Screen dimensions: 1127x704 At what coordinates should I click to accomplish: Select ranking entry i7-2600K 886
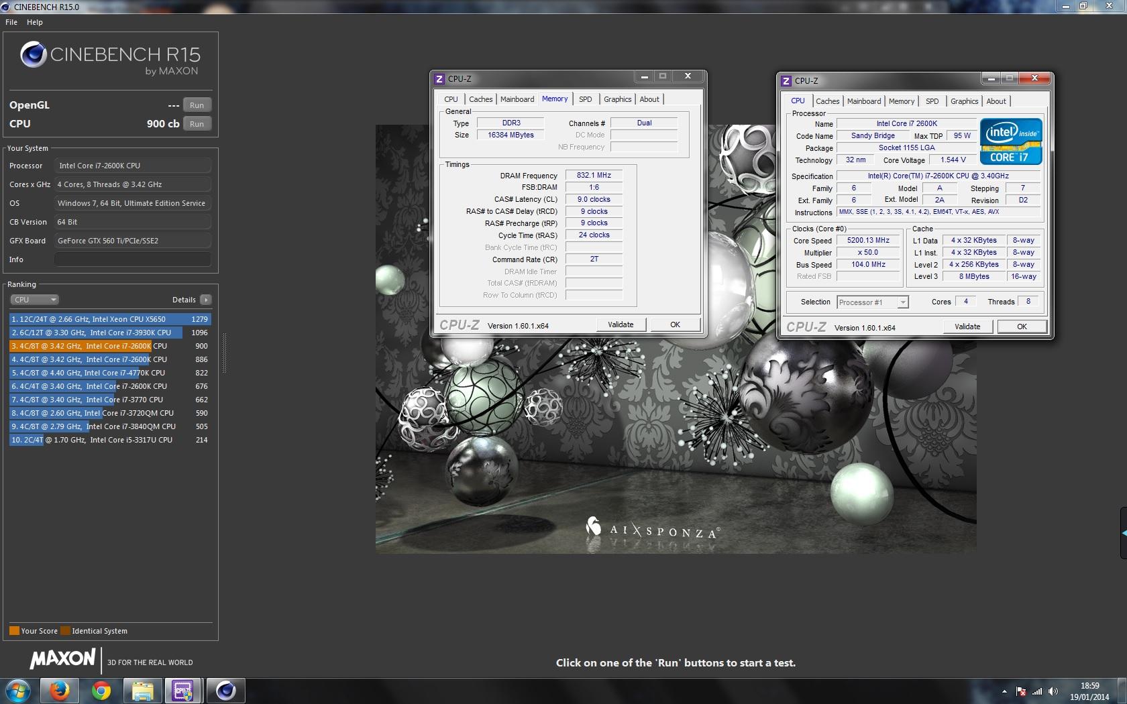coord(110,359)
